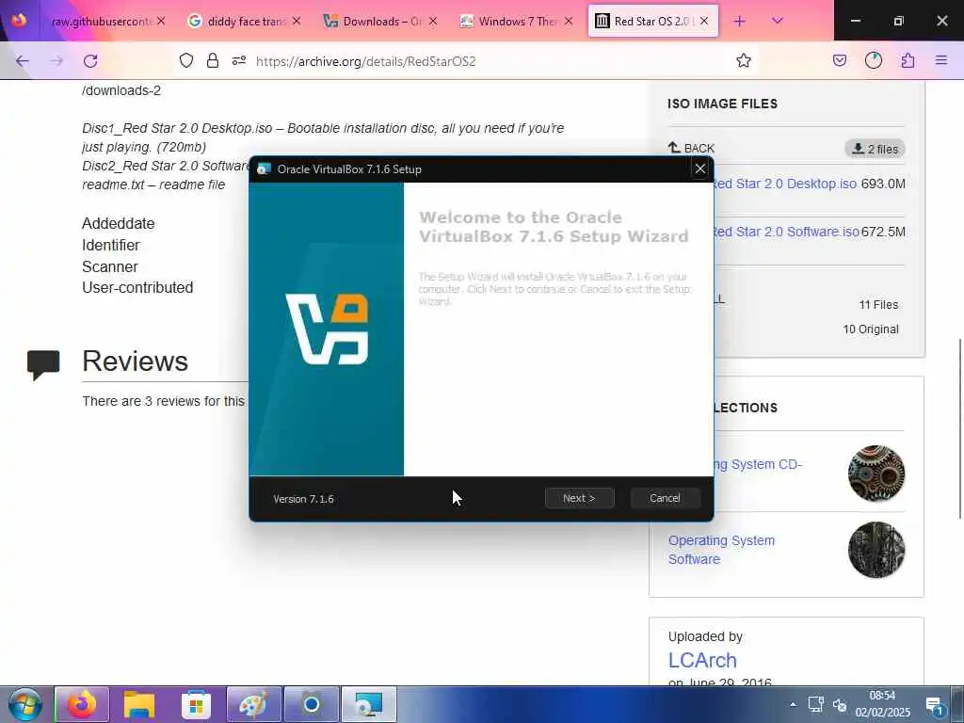Image resolution: width=964 pixels, height=723 pixels.
Task: Close the Red Star OS tab
Action: pyautogui.click(x=704, y=21)
